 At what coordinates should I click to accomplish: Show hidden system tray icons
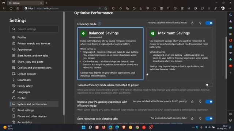(x=193, y=127)
